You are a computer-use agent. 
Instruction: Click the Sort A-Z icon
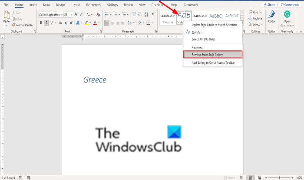[x=146, y=14]
